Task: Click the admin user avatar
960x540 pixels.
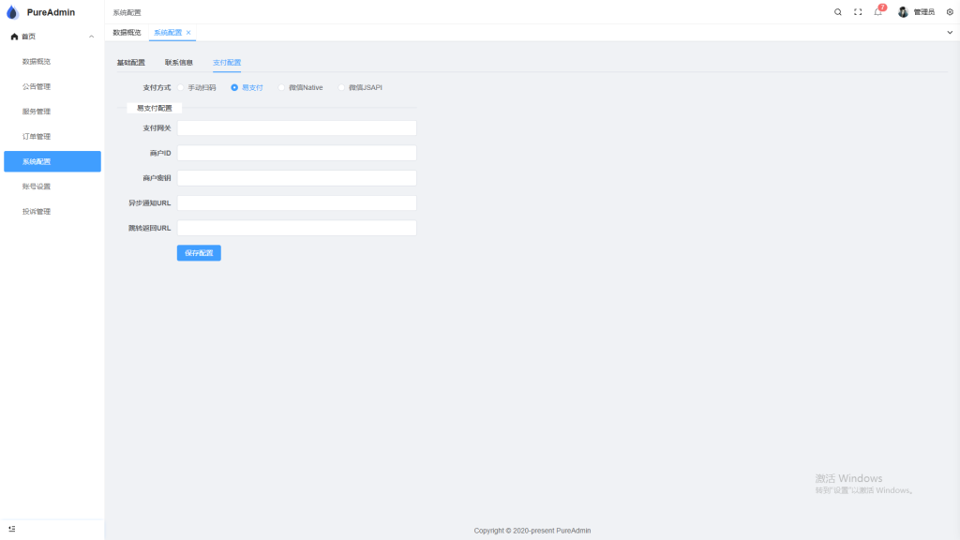Action: (903, 12)
